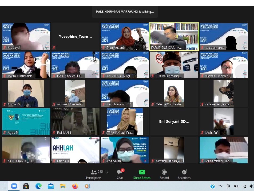Screen dimensions: 254x191
Task: Open the Reactions menu
Action: pos(184,174)
